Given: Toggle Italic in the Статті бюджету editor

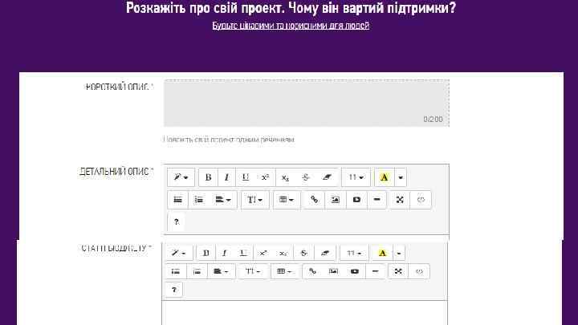Looking at the screenshot, I should [224, 253].
